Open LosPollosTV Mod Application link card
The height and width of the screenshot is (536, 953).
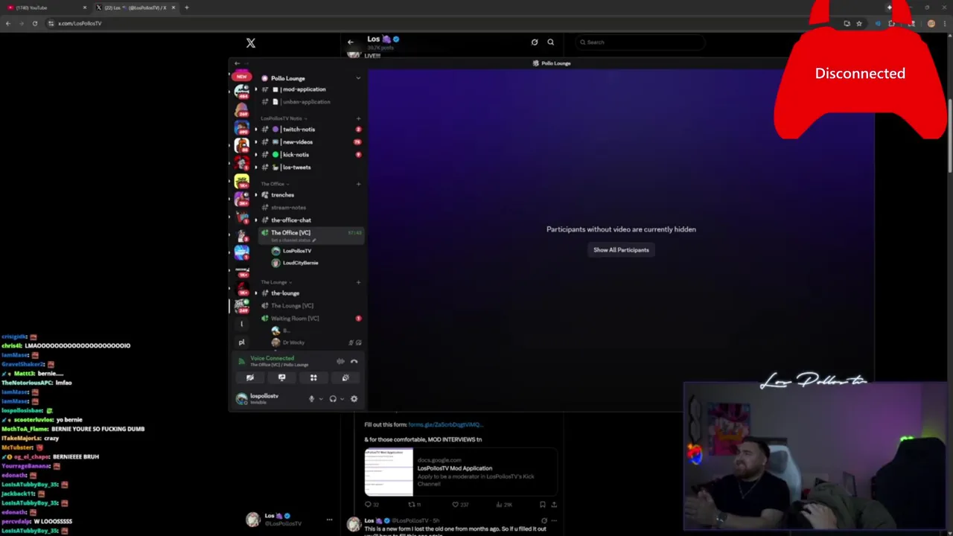pos(461,472)
